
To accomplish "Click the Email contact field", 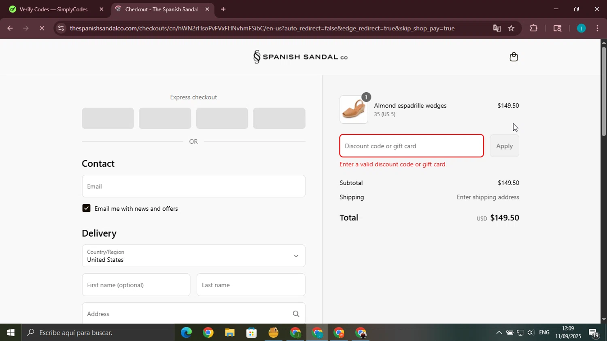I will coord(193,186).
